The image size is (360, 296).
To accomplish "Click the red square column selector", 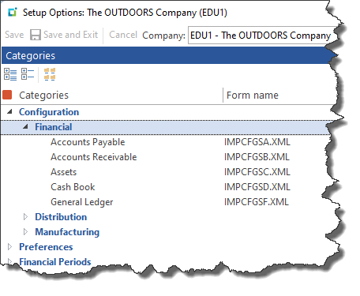I will pos(7,95).
